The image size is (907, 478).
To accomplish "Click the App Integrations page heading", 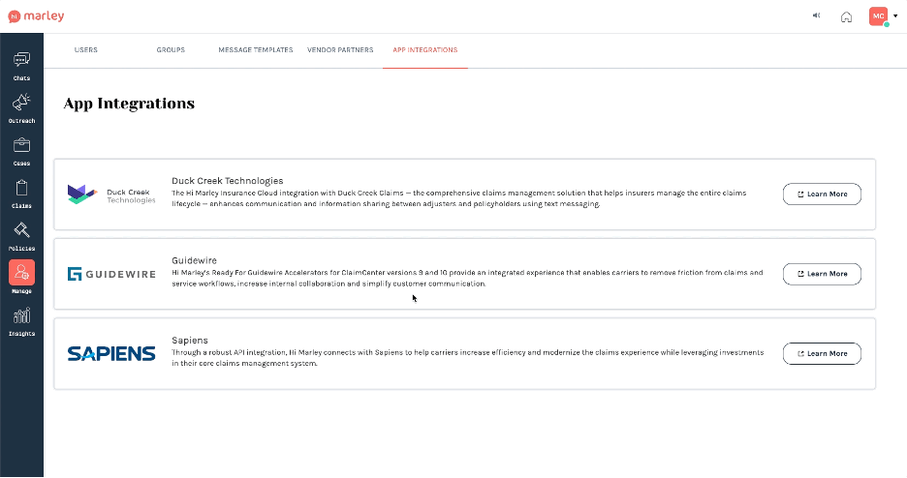I will click(129, 104).
